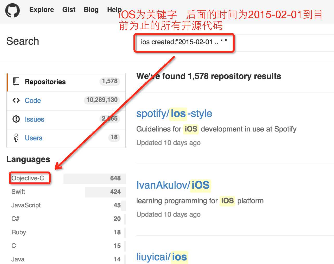The image size is (334, 264).
Task: Open the Gist link in header
Action: coord(69,10)
